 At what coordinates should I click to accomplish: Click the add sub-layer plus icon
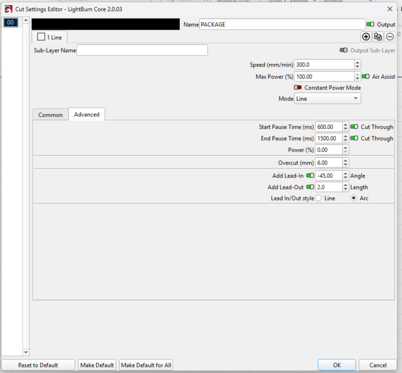[x=366, y=37]
